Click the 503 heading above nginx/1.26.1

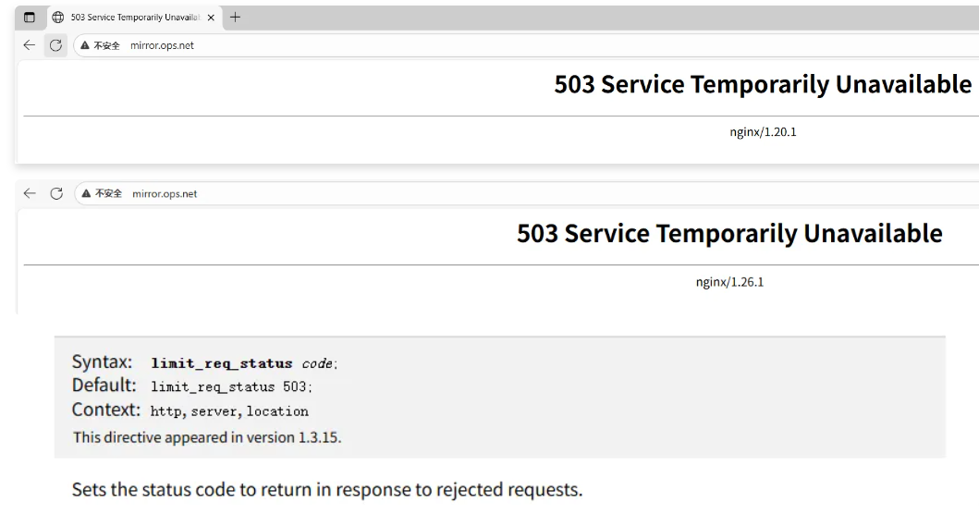click(x=729, y=234)
